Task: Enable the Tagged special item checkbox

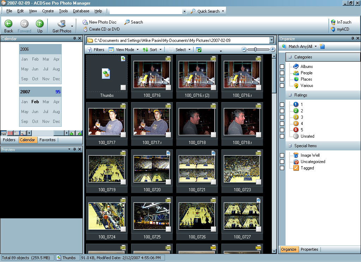Action: coord(282,168)
